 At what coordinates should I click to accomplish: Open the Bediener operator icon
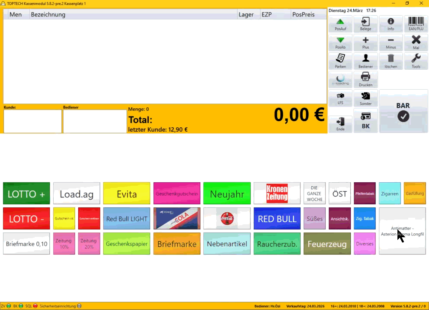click(x=365, y=61)
